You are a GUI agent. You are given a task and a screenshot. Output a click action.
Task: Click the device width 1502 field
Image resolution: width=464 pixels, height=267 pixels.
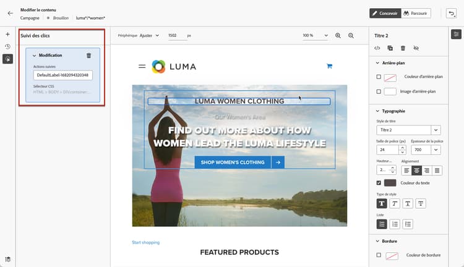tap(178, 35)
